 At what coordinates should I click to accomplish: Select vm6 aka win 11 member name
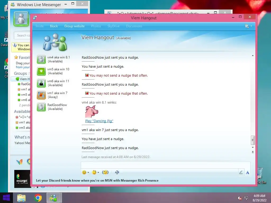point(58,81)
